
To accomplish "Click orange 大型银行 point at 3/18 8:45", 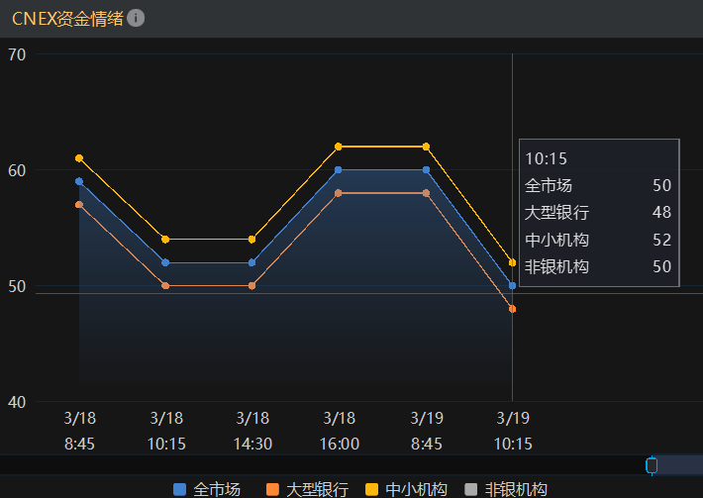I will tap(79, 205).
